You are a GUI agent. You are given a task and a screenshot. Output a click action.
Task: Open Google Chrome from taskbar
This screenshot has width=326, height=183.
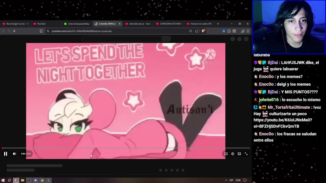(42, 180)
